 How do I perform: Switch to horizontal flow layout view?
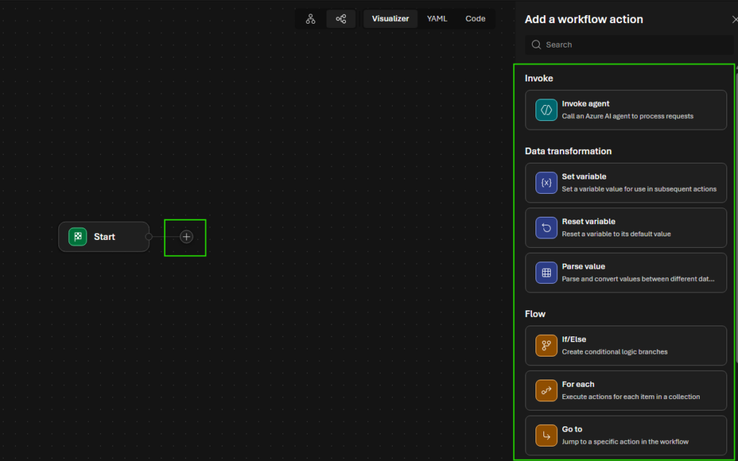pyautogui.click(x=341, y=19)
